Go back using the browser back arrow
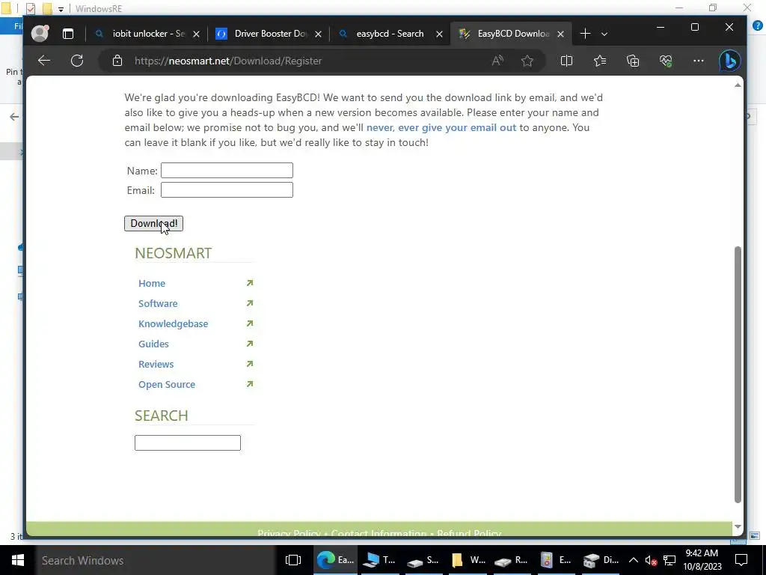This screenshot has width=766, height=575. click(44, 61)
